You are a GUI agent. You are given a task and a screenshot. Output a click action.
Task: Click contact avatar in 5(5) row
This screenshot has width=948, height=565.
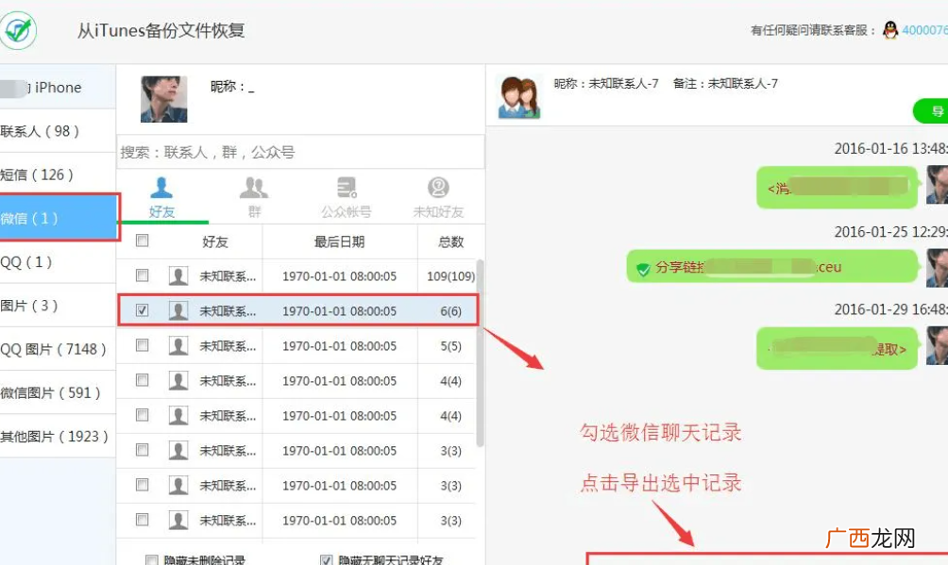[178, 345]
